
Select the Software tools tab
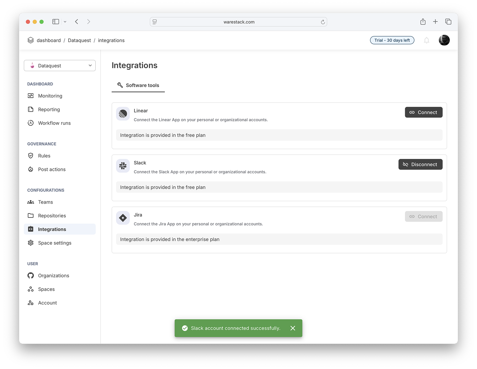click(x=138, y=85)
